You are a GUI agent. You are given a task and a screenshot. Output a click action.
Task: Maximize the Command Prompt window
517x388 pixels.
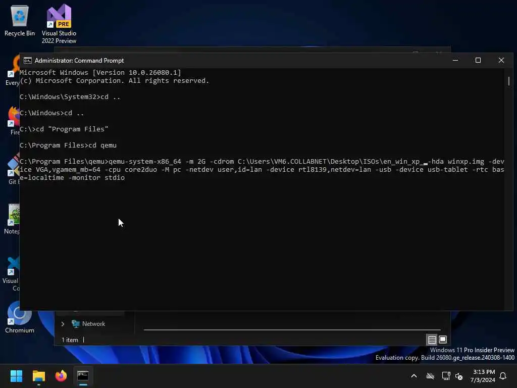(478, 61)
